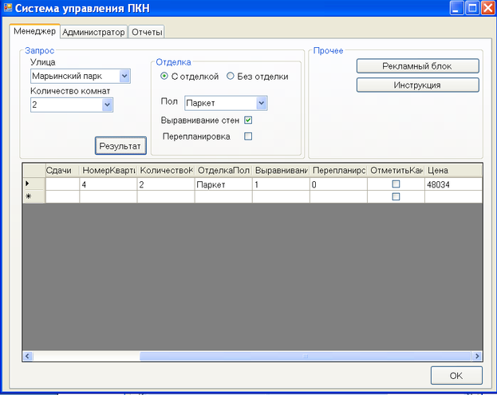
Task: Open the Инструкция button
Action: 418,85
